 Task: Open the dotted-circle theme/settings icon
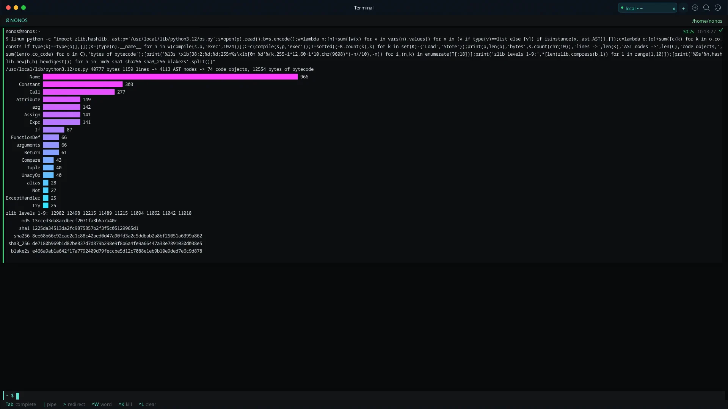[717, 8]
